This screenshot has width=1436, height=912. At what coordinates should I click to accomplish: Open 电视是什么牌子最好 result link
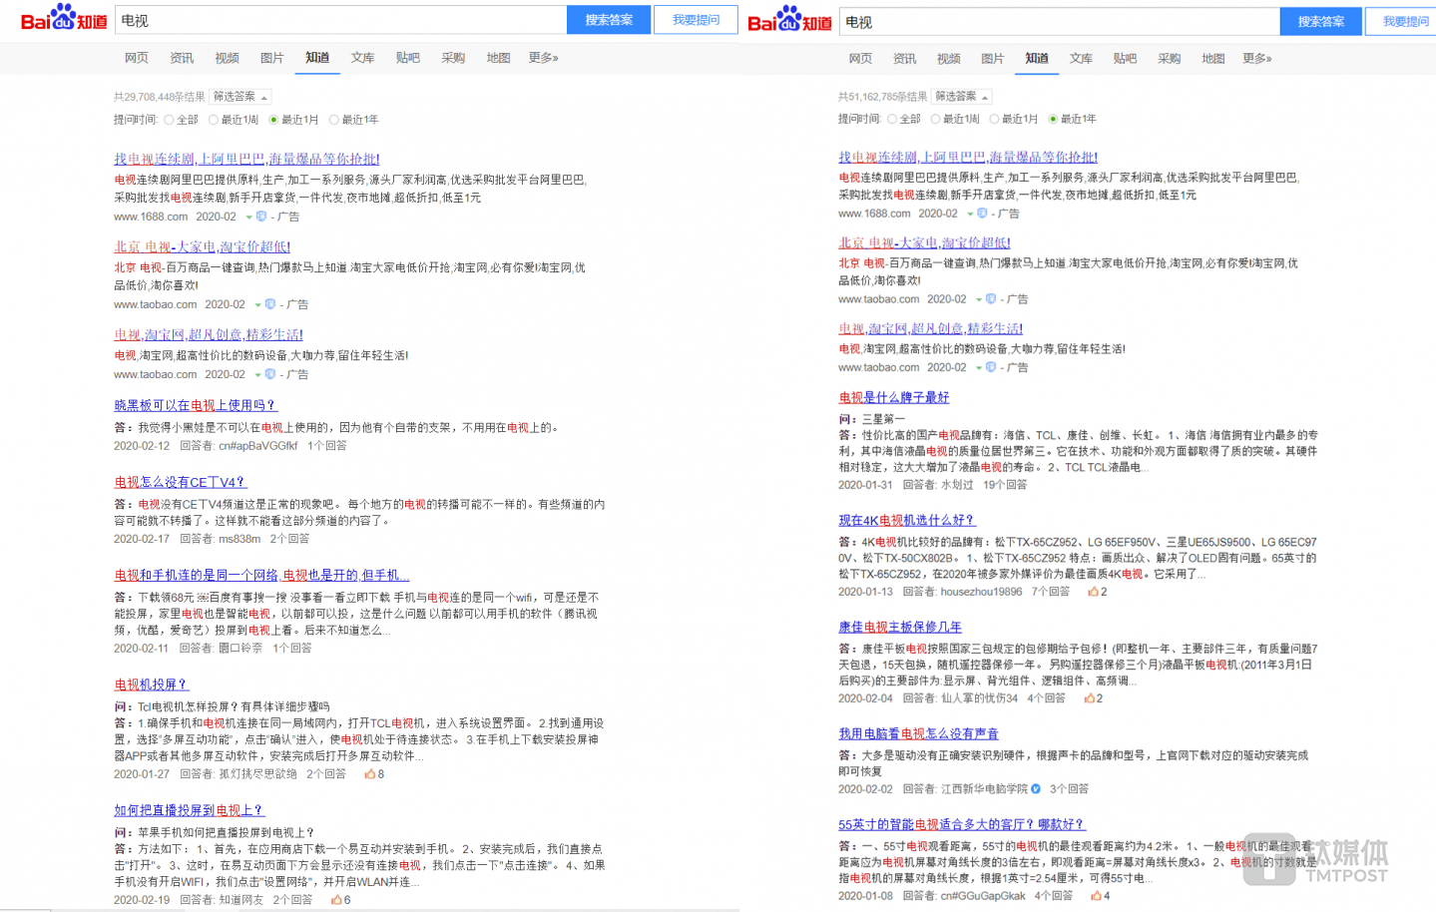pyautogui.click(x=894, y=397)
